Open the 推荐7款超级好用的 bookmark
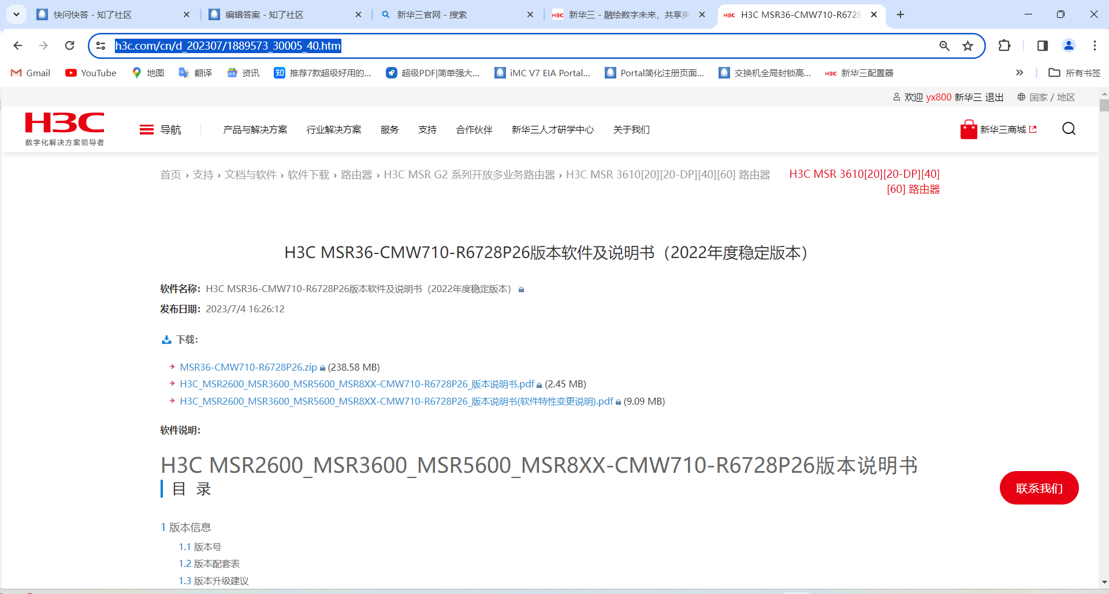This screenshot has width=1109, height=594. pyautogui.click(x=322, y=73)
